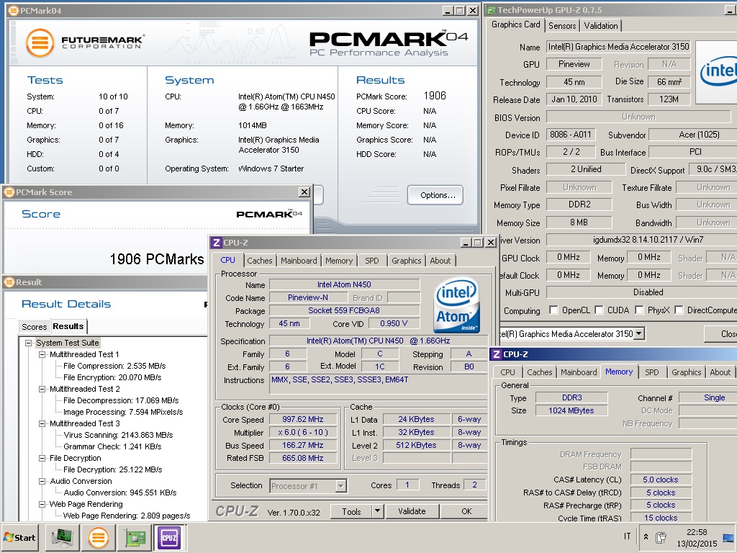
Task: Select Memory tab in the front CPU-Z window
Action: pyautogui.click(x=339, y=261)
